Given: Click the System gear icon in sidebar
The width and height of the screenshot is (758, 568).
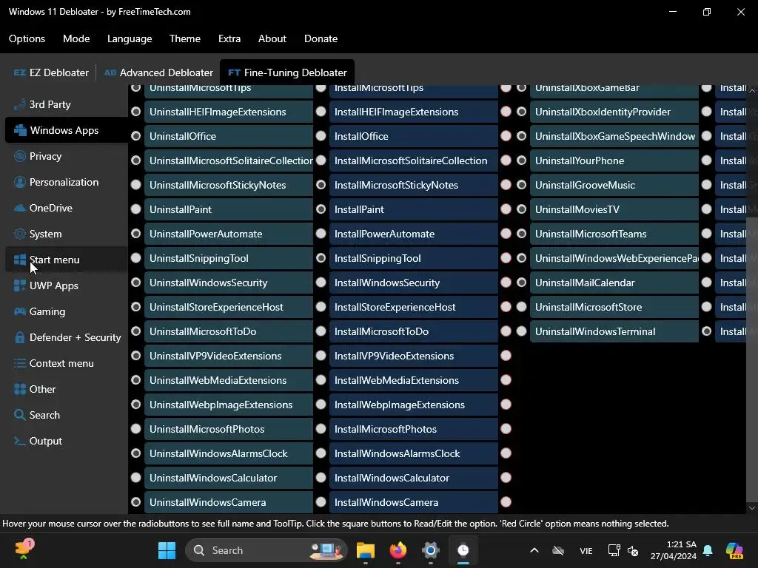Looking at the screenshot, I should pyautogui.click(x=19, y=234).
